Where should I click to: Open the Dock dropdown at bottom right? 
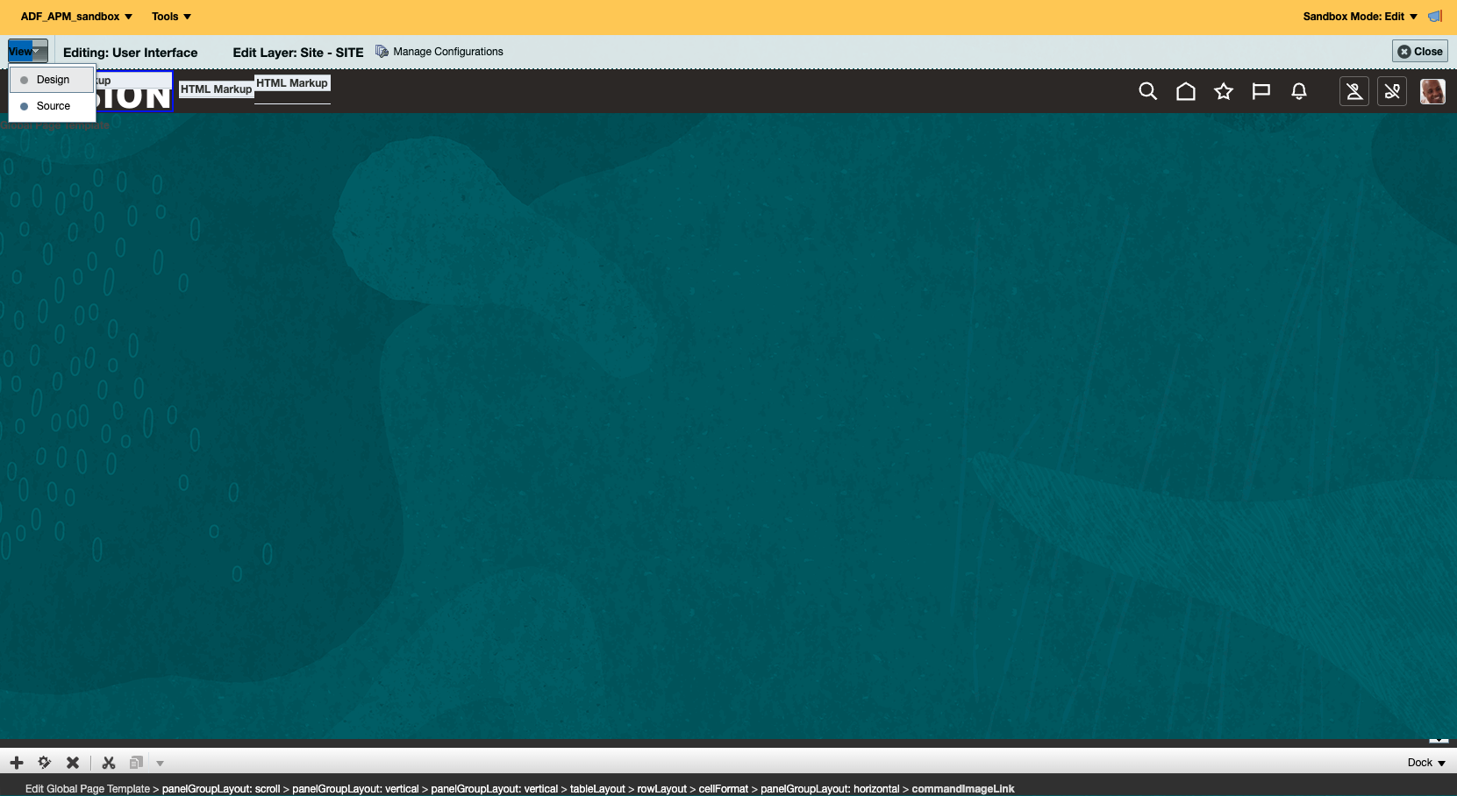(x=1425, y=763)
